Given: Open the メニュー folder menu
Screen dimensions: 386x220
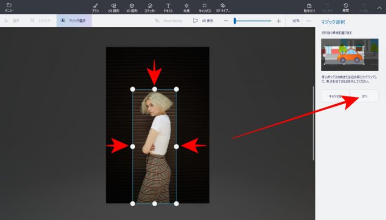Looking at the screenshot, I should [9, 7].
